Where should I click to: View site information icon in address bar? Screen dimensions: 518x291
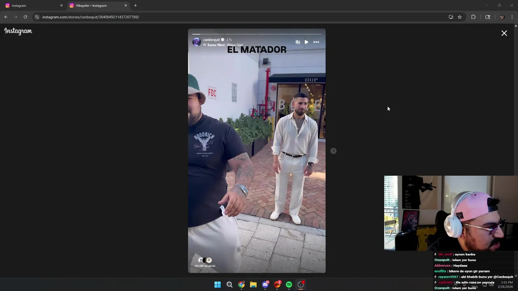coord(37,17)
